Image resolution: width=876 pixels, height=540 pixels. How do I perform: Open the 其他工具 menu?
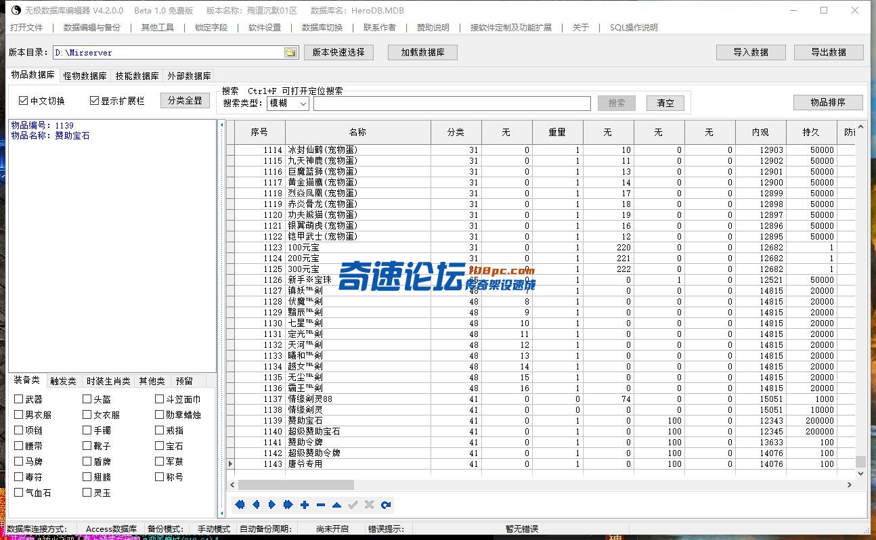pyautogui.click(x=158, y=28)
